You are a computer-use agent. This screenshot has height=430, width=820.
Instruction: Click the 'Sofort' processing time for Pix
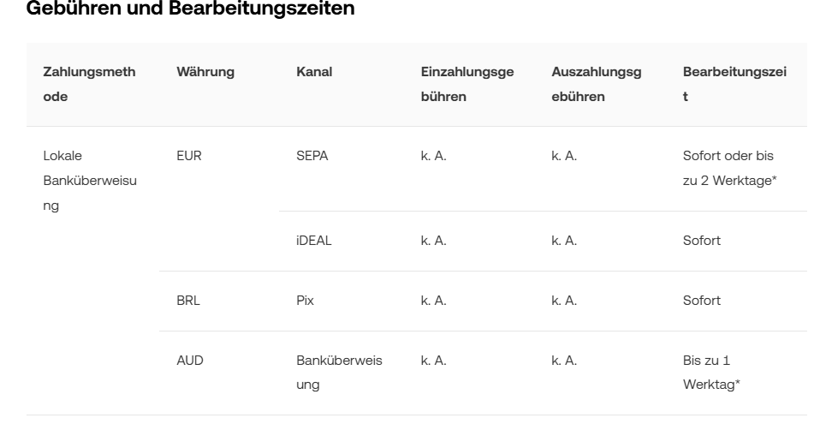pyautogui.click(x=701, y=301)
